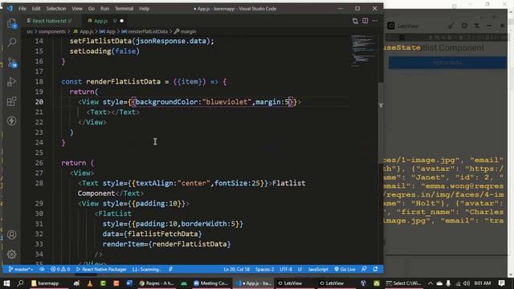Click components in the breadcrumb
This screenshot has width=514, height=289.
52,31
